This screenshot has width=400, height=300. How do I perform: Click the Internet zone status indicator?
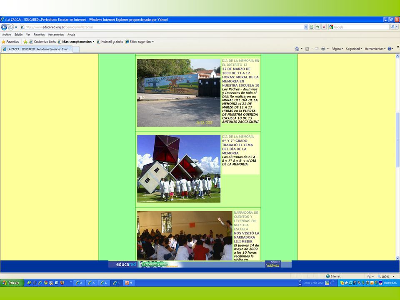tap(333, 276)
